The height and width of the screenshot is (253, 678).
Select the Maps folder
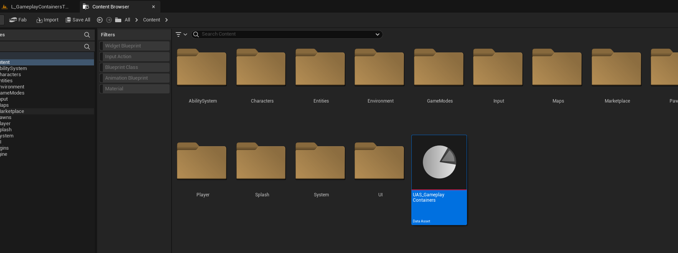pyautogui.click(x=557, y=67)
